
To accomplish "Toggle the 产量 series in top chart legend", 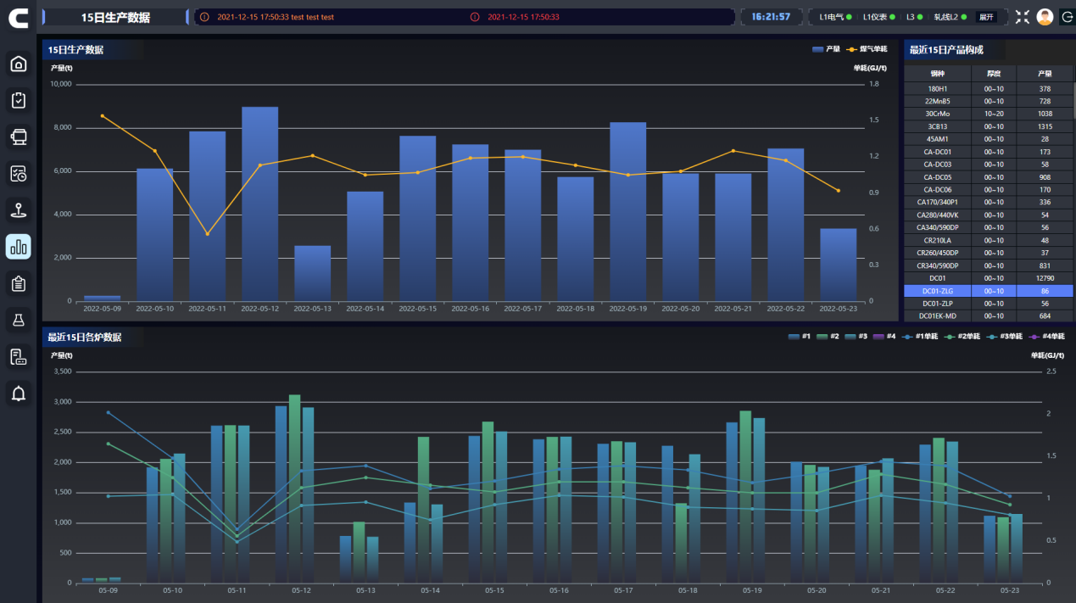I will coord(825,49).
